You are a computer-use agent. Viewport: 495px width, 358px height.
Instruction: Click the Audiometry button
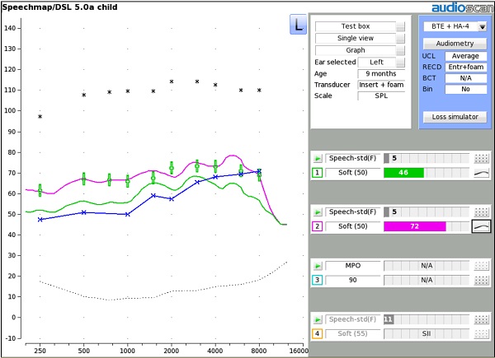pyautogui.click(x=454, y=43)
